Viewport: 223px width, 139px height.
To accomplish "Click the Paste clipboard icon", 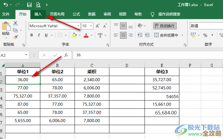I will 6,26.
